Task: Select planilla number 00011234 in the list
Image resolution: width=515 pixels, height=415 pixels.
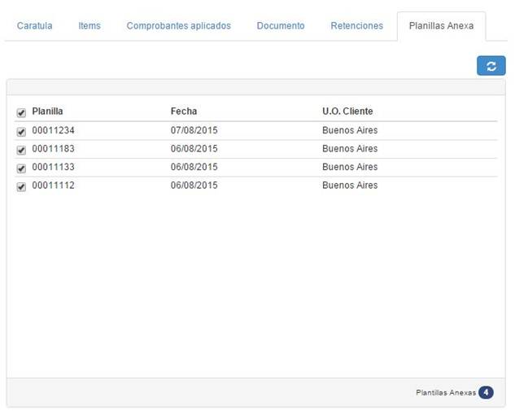Action: point(53,130)
